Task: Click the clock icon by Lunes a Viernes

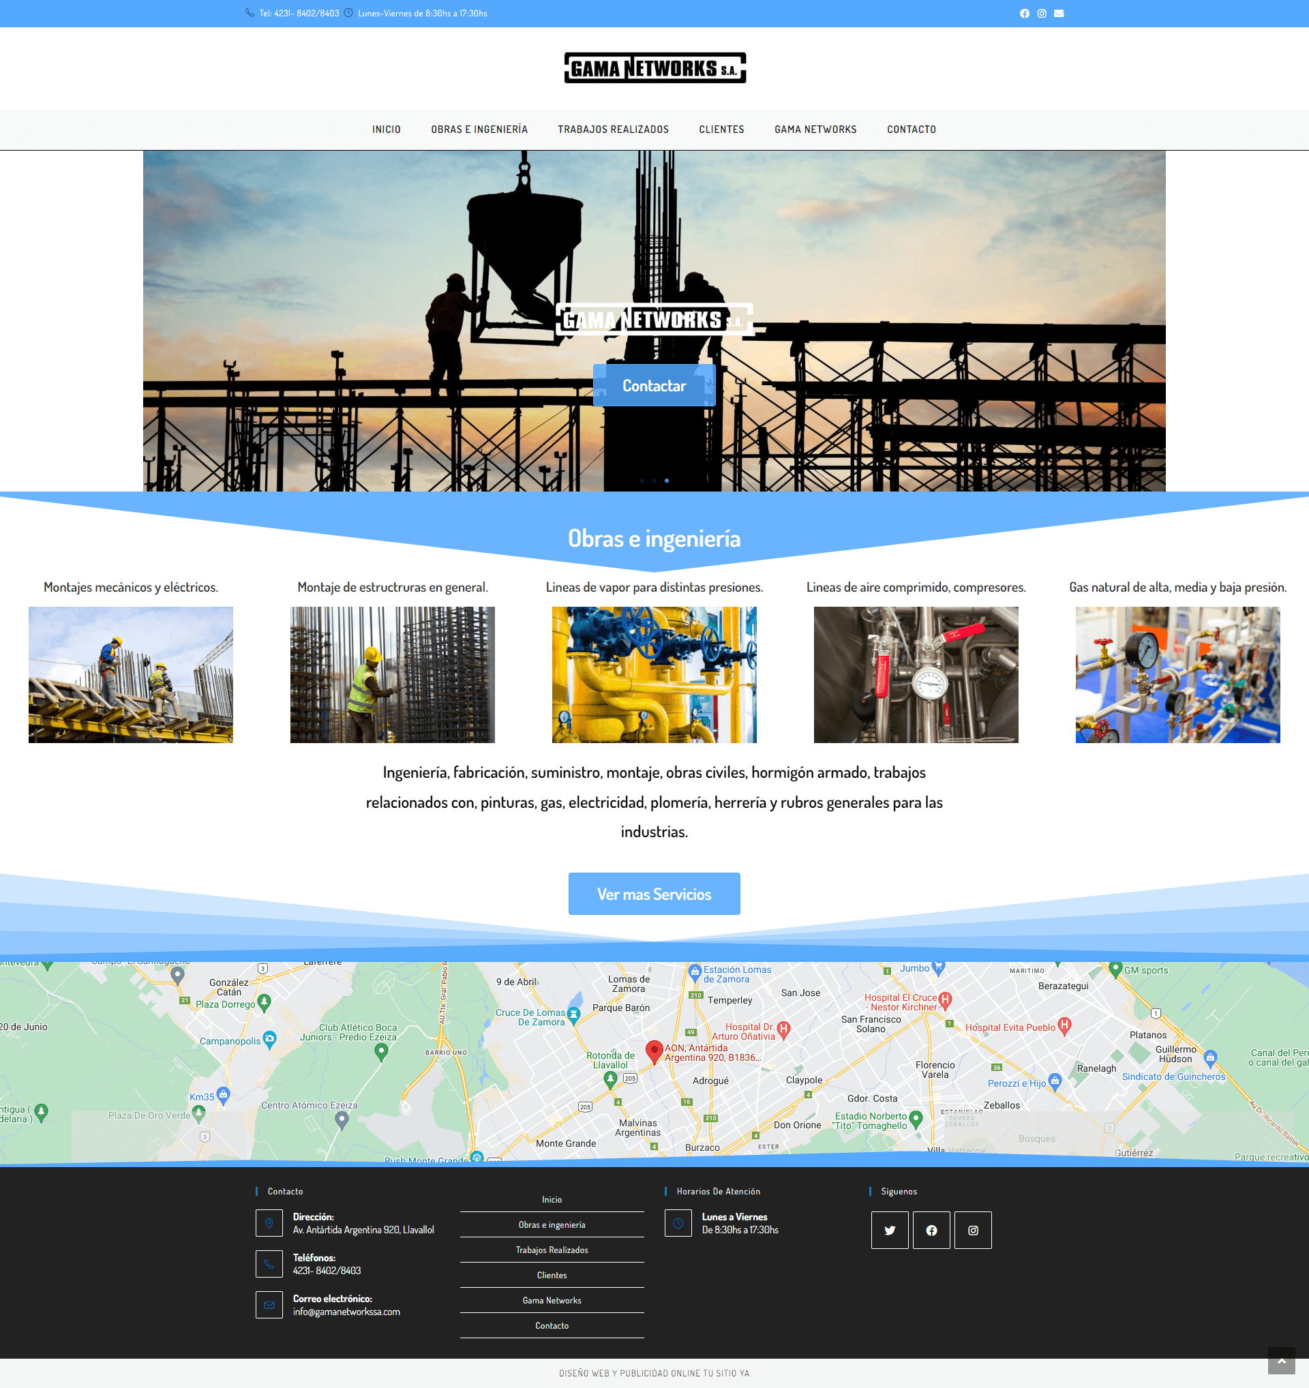Action: tap(678, 1223)
